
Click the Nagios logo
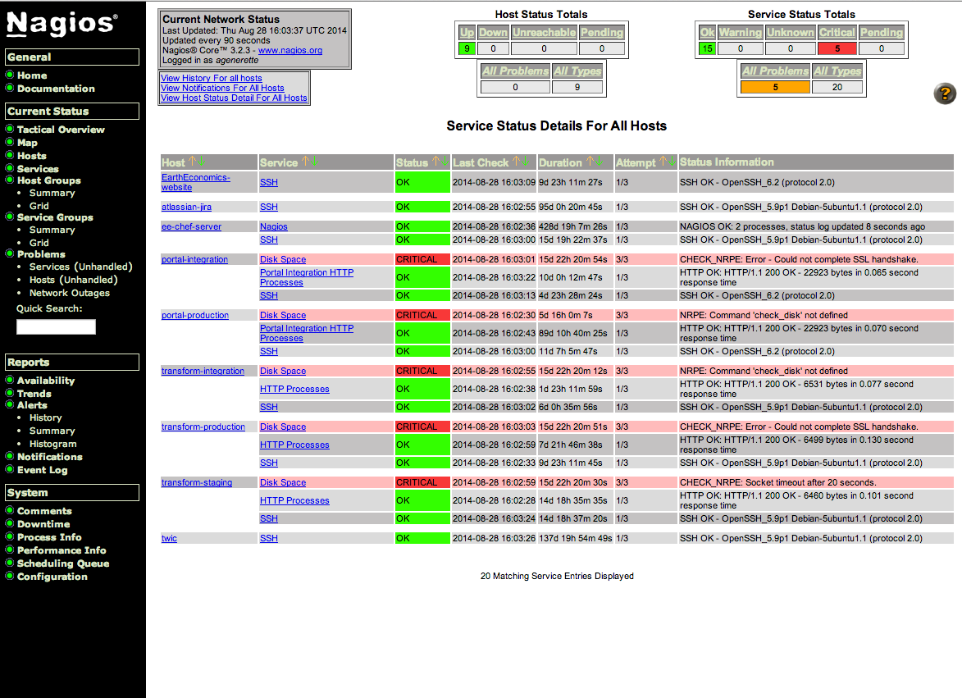pos(62,25)
